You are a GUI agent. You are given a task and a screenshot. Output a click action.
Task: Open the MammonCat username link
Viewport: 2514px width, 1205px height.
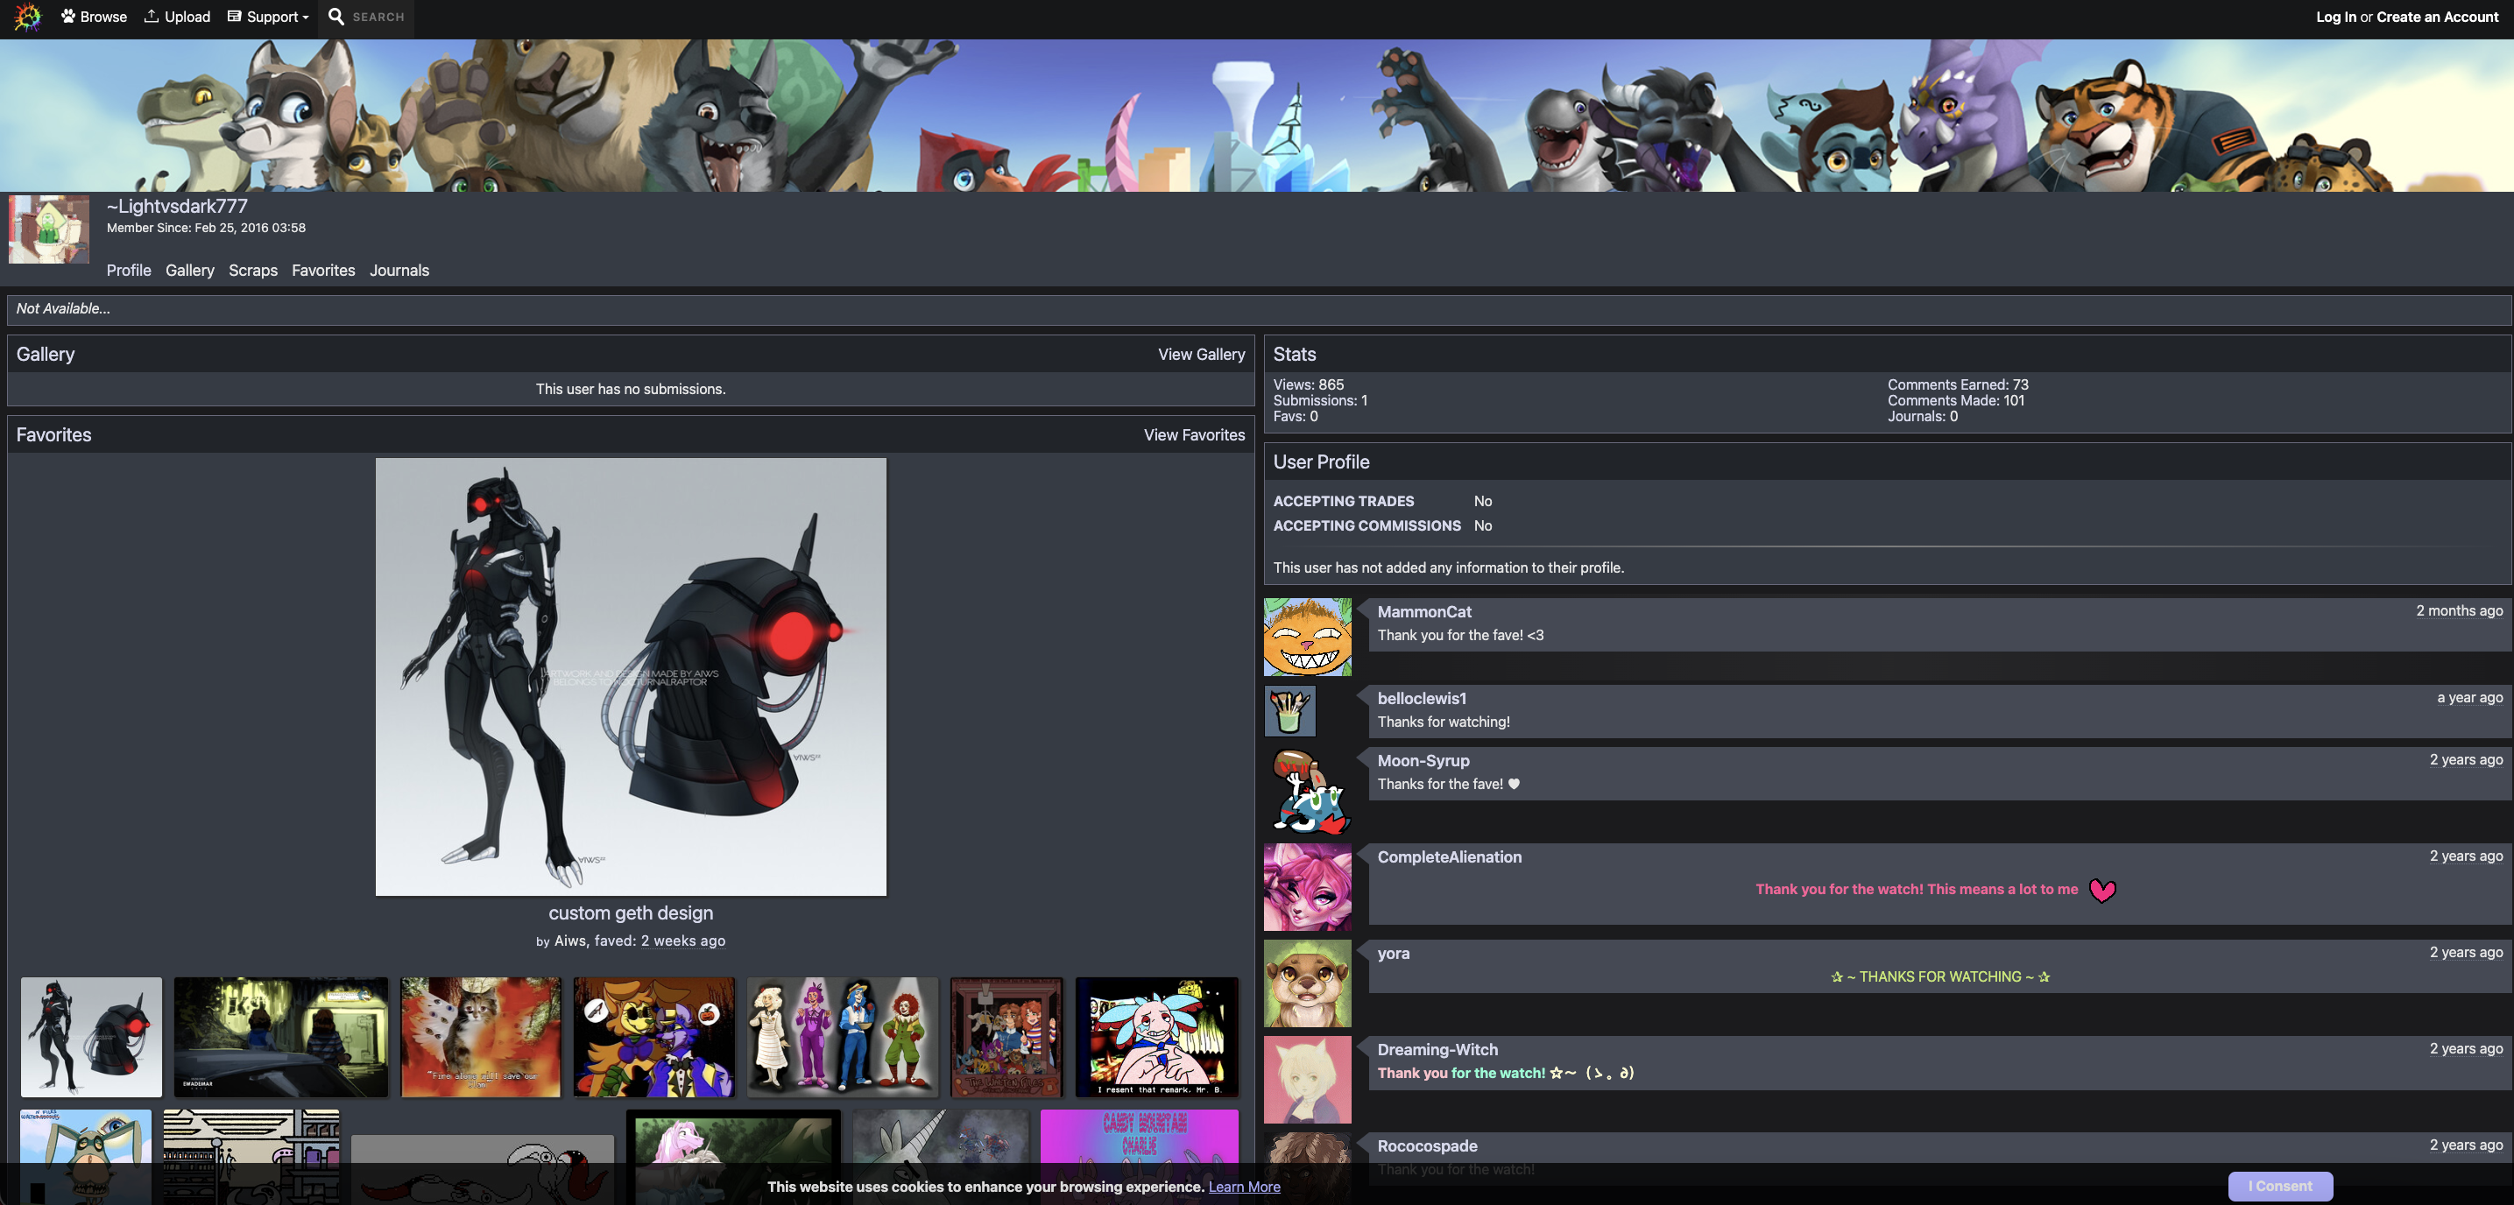[x=1424, y=612]
